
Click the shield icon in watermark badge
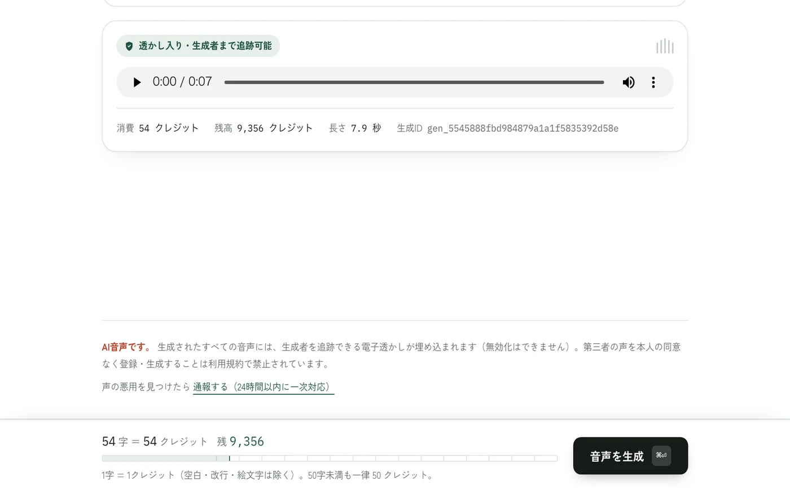pyautogui.click(x=129, y=46)
